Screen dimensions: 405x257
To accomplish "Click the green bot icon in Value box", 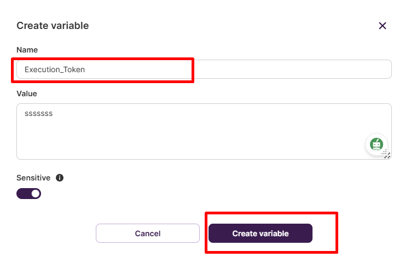I will click(376, 144).
